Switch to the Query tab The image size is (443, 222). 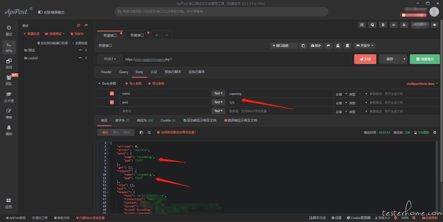[124, 72]
